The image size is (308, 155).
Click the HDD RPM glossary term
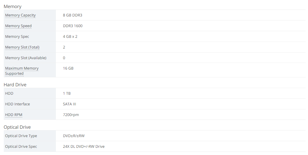coord(14,115)
